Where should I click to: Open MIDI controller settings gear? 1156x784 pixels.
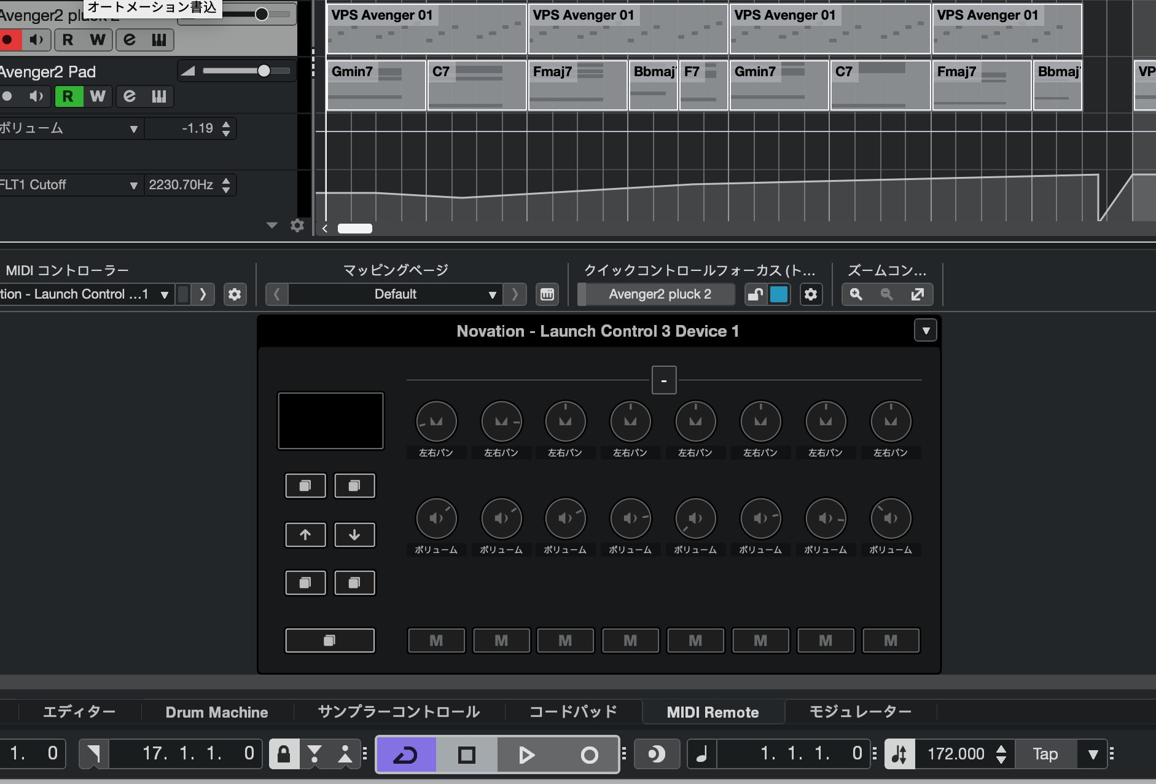pos(234,294)
